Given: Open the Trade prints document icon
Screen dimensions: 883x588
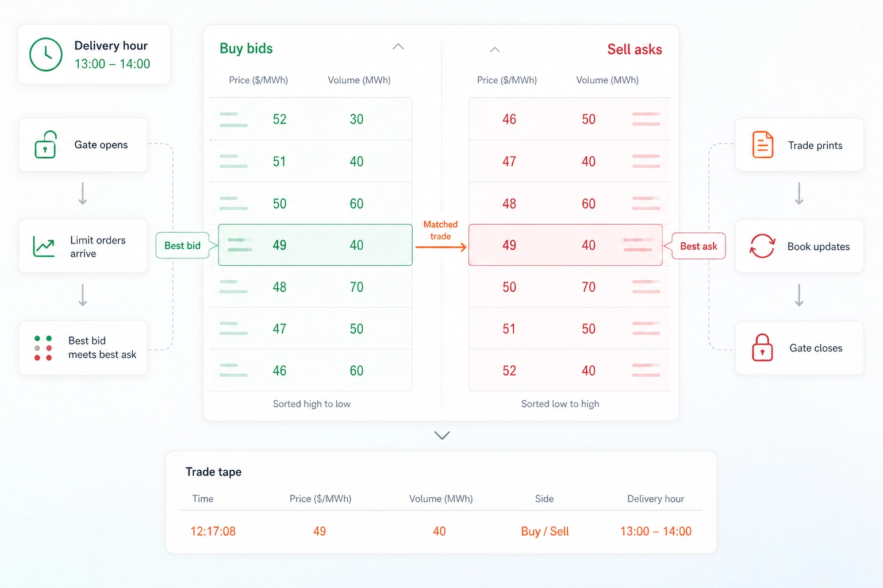Looking at the screenshot, I should point(762,145).
